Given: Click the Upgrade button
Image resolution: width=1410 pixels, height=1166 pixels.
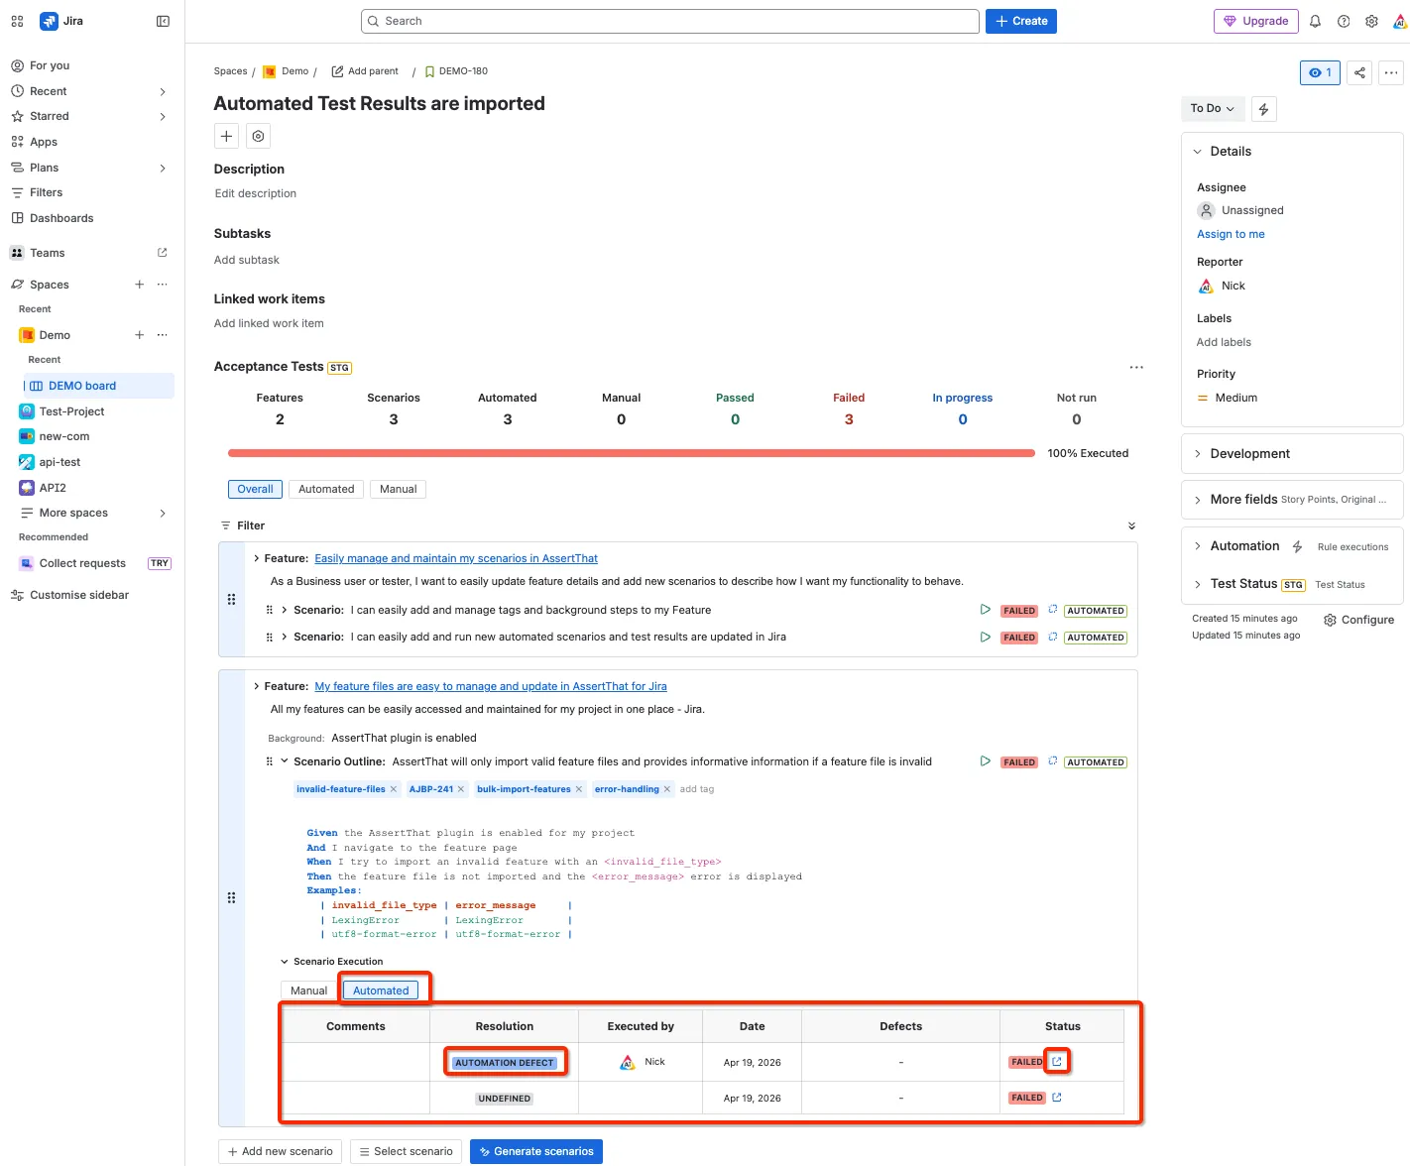Looking at the screenshot, I should tap(1255, 21).
